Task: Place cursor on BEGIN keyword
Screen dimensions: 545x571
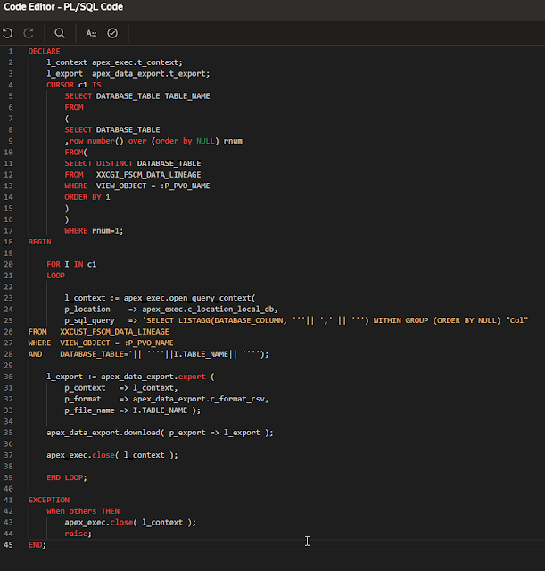Action: pyautogui.click(x=39, y=242)
